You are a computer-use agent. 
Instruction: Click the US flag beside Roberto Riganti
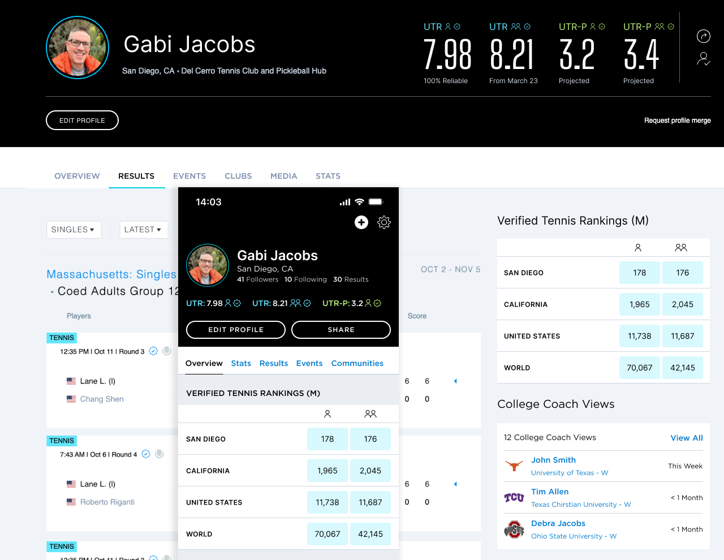71,502
